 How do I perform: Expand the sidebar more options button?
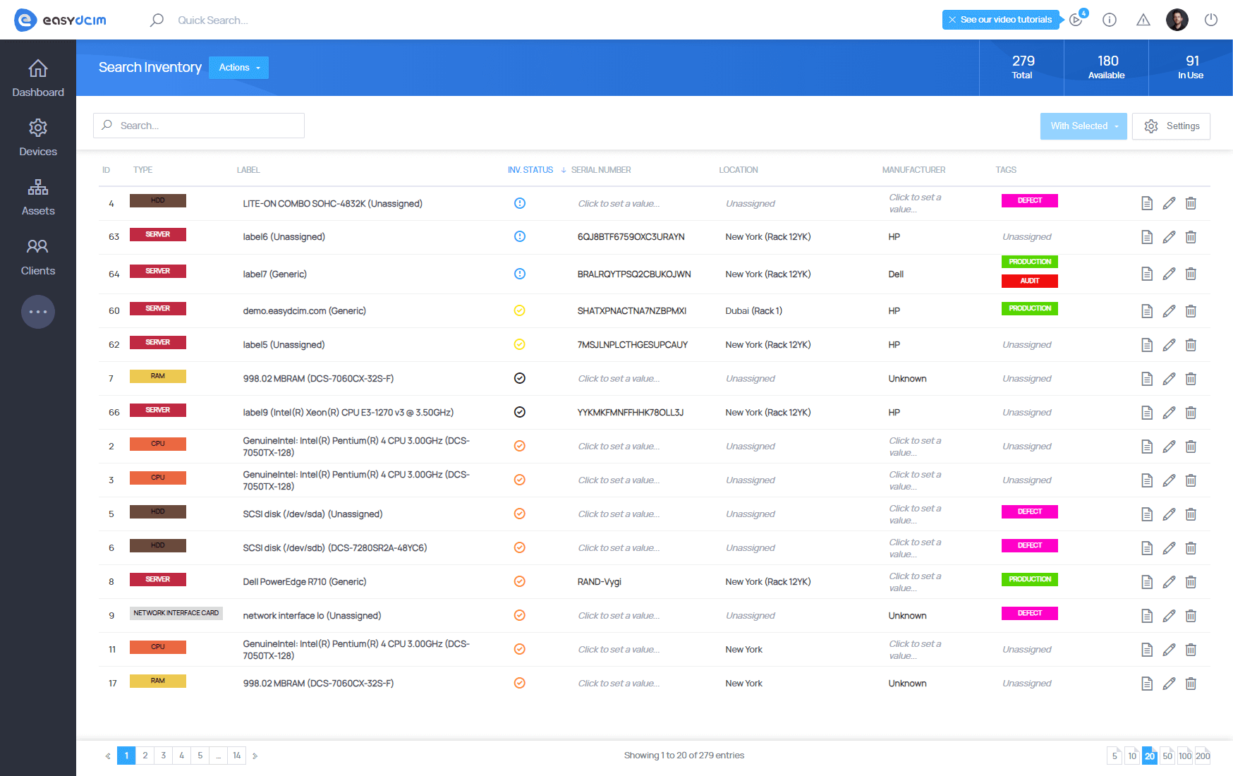pos(38,312)
